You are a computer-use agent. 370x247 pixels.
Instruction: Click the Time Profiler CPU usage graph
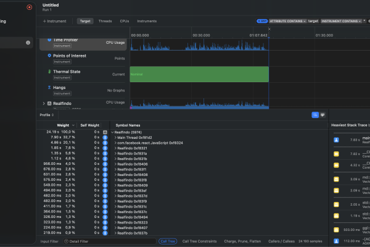click(199, 44)
